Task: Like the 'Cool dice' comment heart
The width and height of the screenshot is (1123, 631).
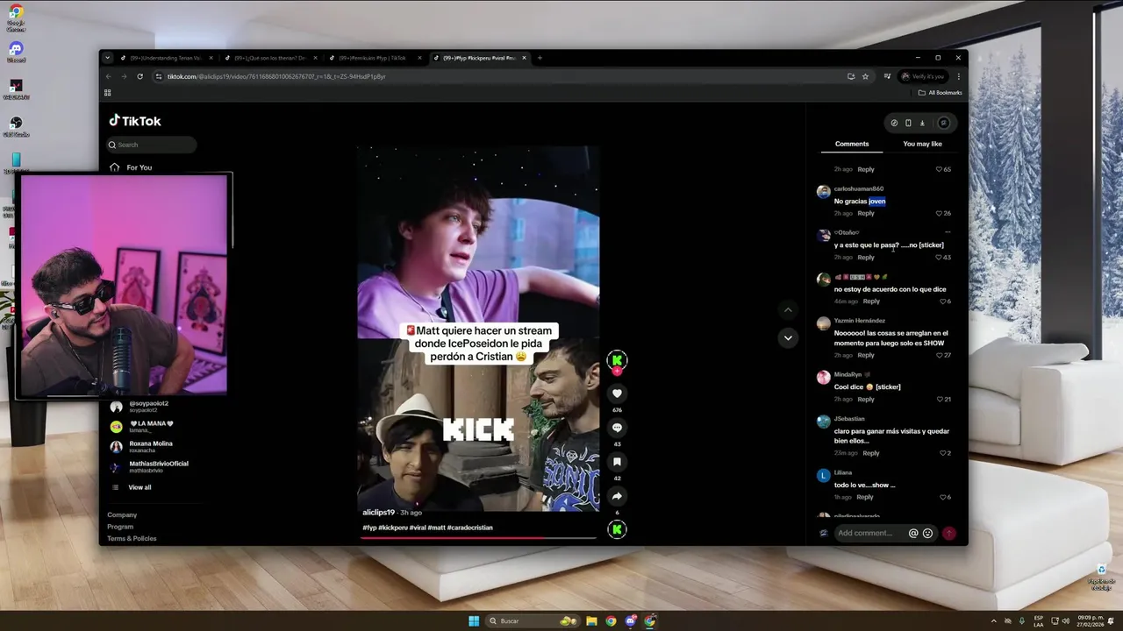Action: pyautogui.click(x=939, y=399)
